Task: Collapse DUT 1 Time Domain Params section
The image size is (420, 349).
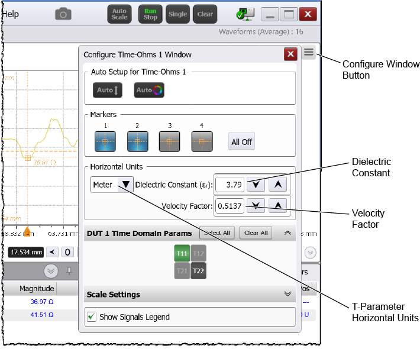Action: [287, 233]
